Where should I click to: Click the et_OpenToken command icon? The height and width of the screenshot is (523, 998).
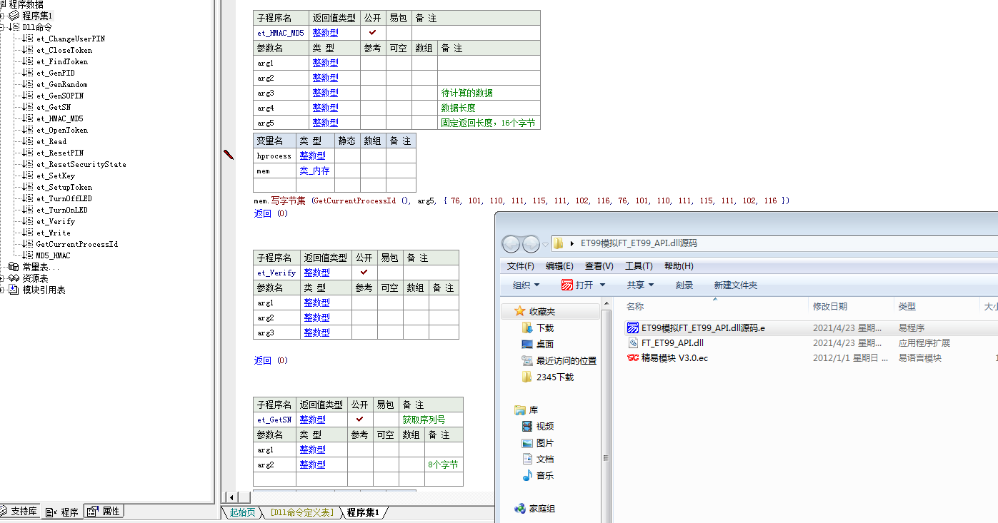(x=28, y=130)
